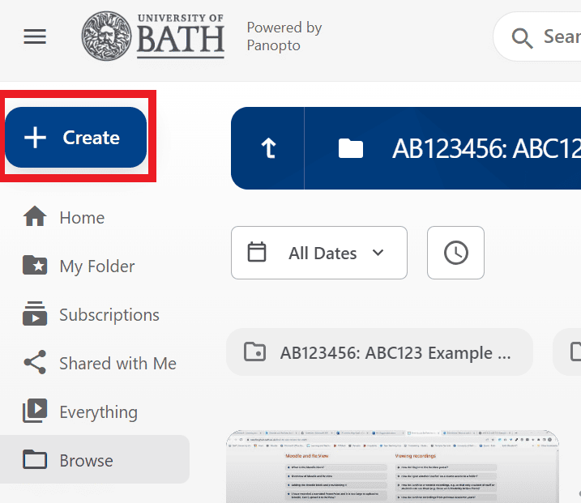This screenshot has width=581, height=503.
Task: Go up to the parent folder
Action: pyautogui.click(x=267, y=148)
